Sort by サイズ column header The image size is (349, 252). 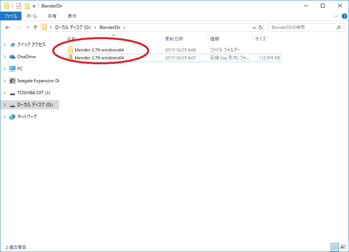260,39
